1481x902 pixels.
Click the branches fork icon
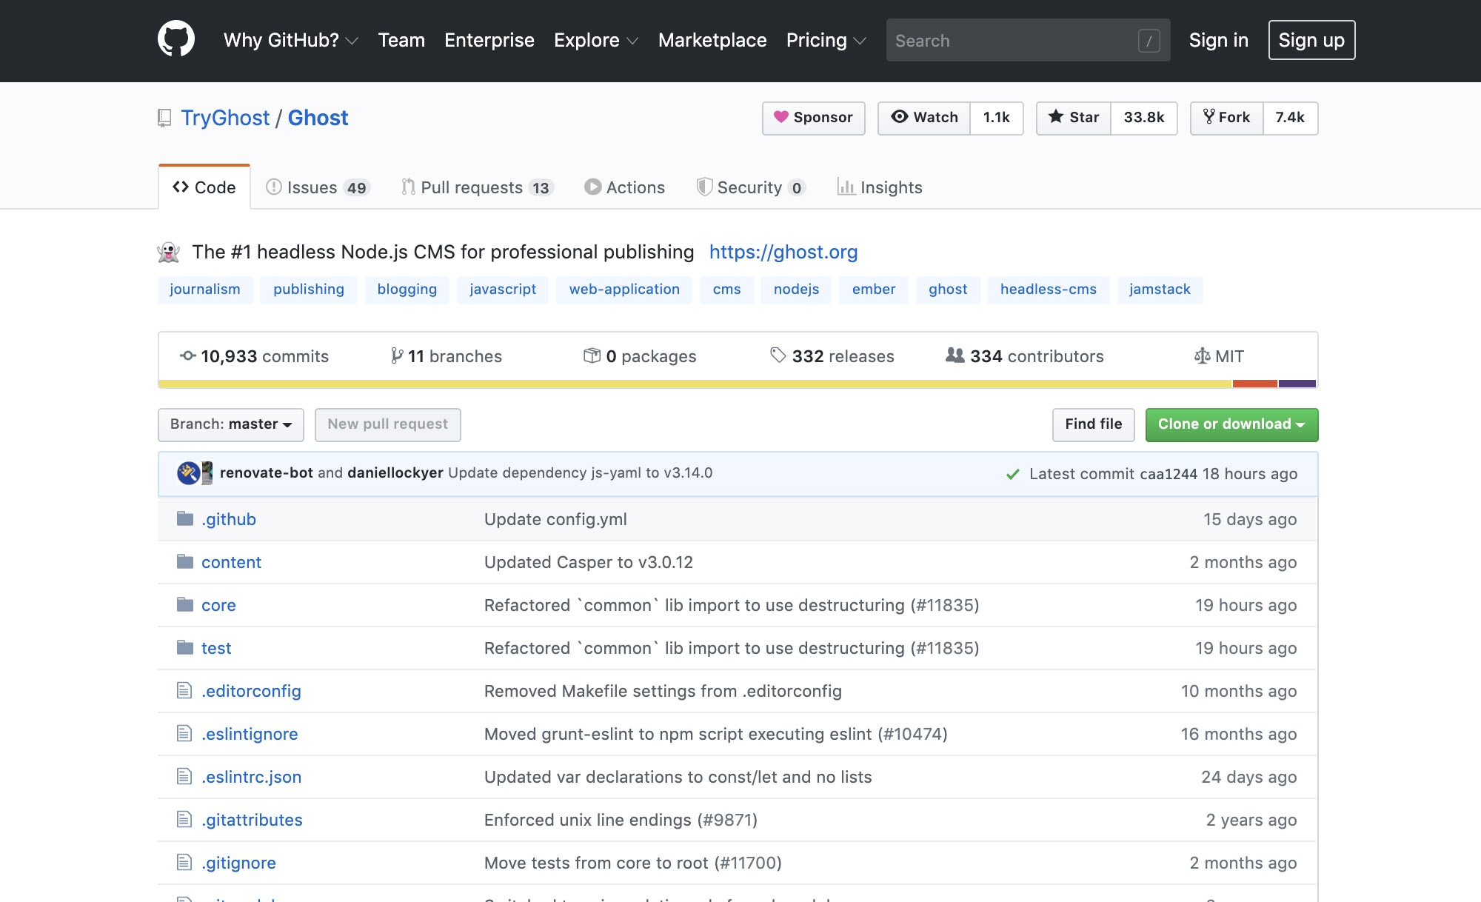[397, 356]
